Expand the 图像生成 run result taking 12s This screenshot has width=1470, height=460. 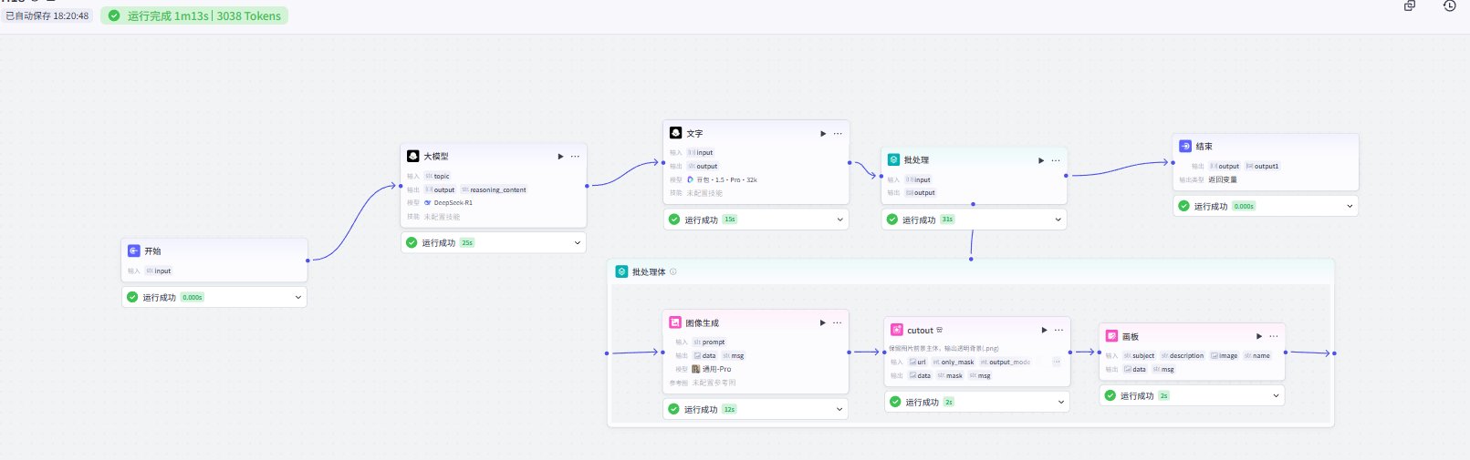(x=839, y=409)
